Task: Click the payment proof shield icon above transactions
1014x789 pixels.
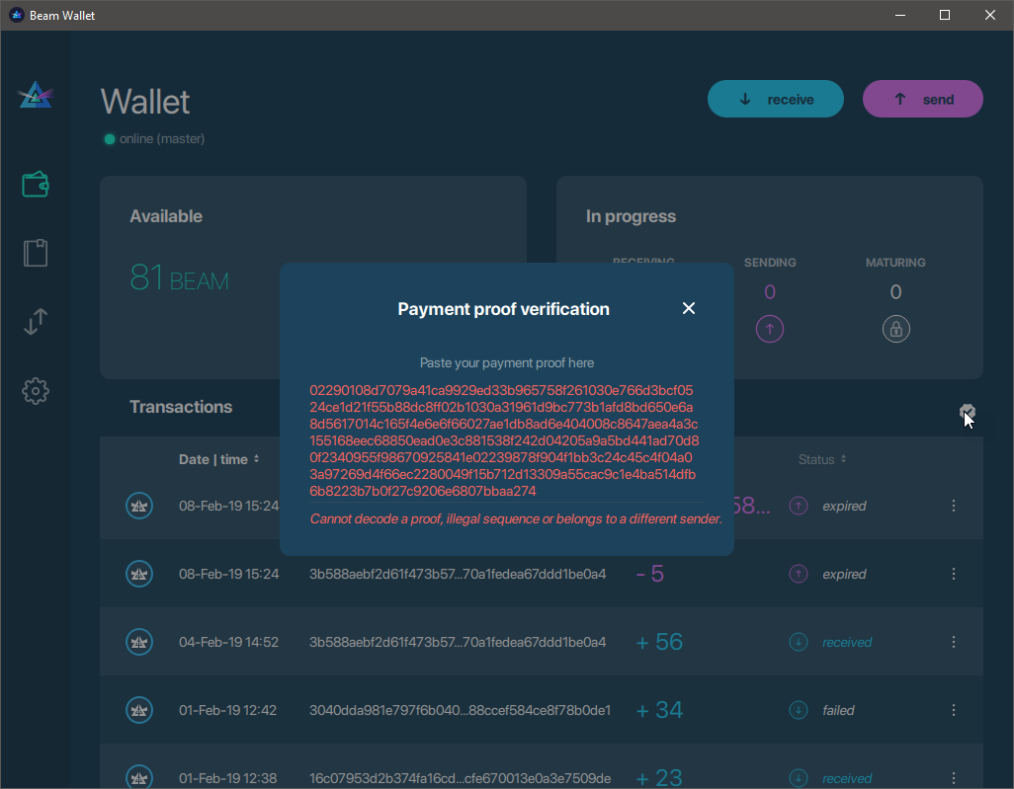Action: pos(967,410)
